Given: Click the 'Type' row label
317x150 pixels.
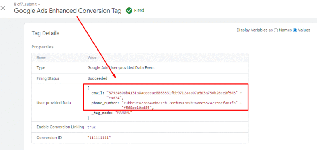Looking at the screenshot, I should pos(41,68).
